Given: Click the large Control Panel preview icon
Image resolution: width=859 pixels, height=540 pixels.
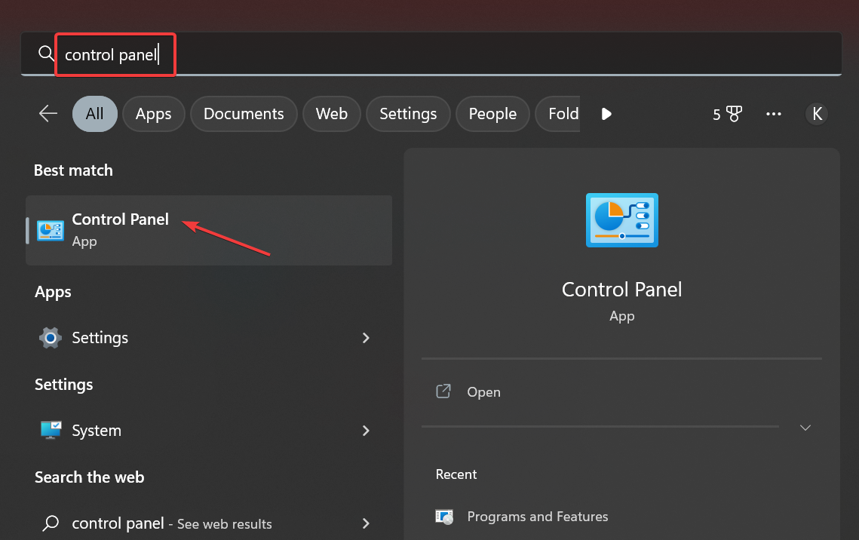Looking at the screenshot, I should click(x=621, y=220).
